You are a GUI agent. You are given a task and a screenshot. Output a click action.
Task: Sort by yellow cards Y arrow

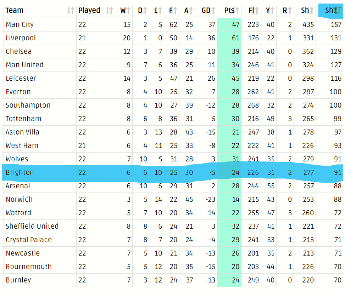(272, 11)
